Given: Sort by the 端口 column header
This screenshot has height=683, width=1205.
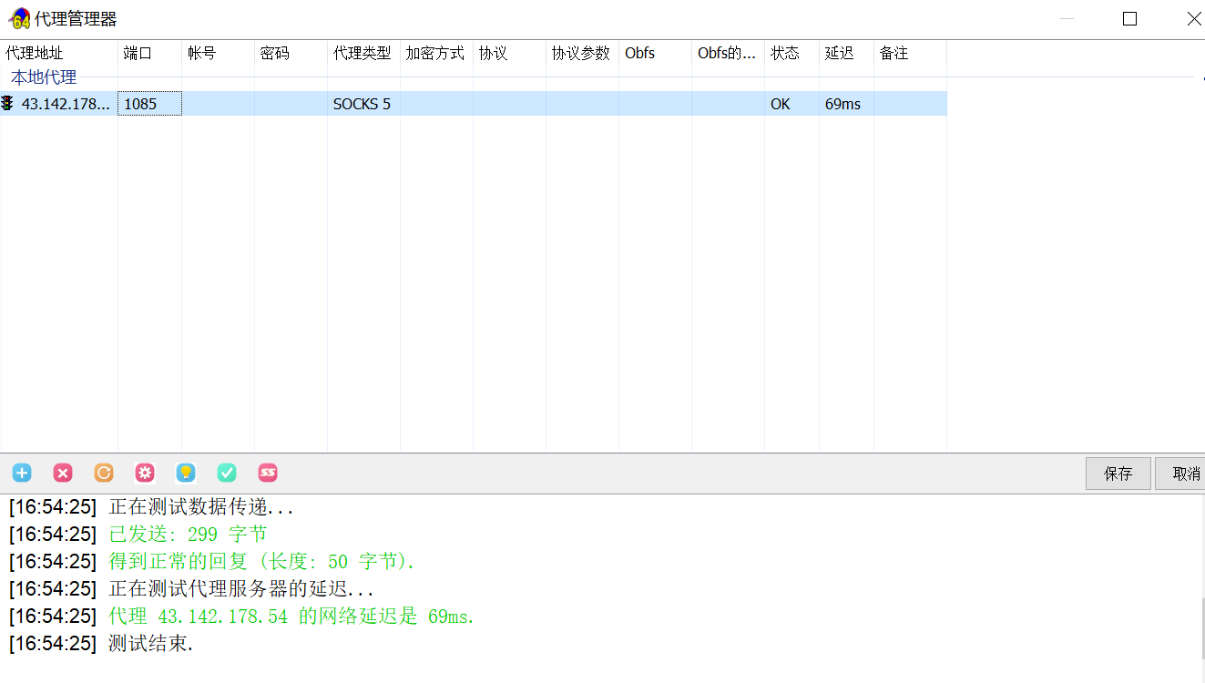Looking at the screenshot, I should [150, 53].
